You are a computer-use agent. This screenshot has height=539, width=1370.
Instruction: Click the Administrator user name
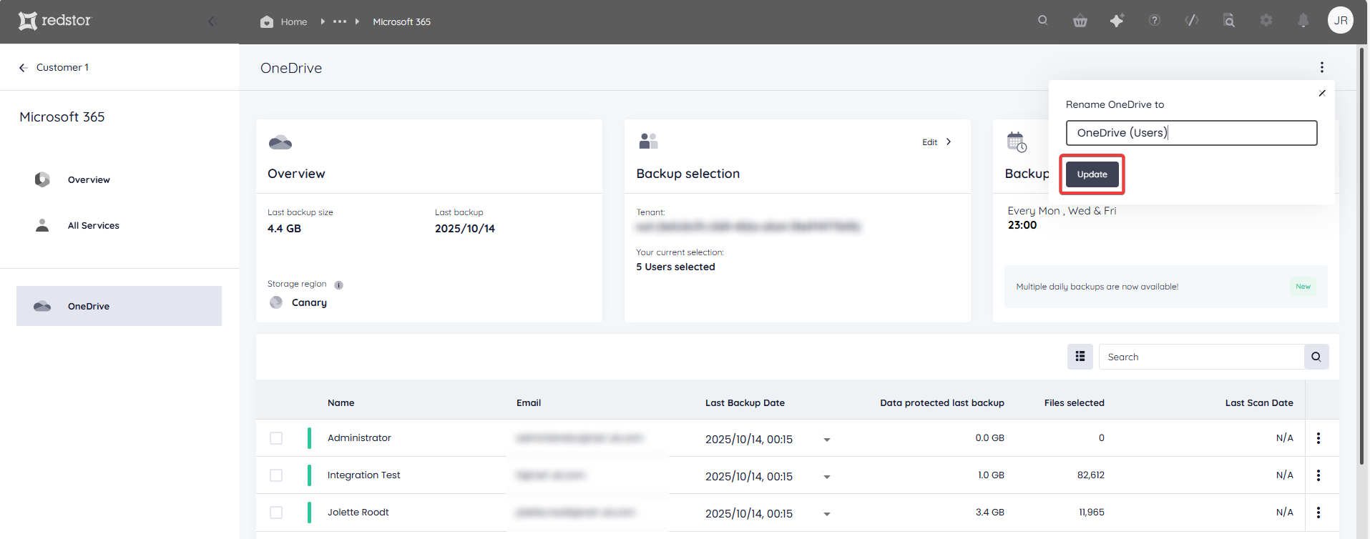(x=359, y=438)
